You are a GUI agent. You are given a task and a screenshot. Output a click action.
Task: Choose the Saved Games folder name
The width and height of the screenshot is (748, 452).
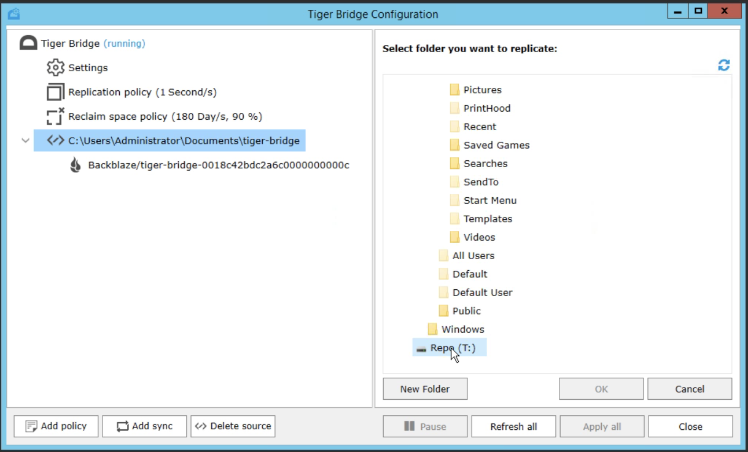coord(496,145)
